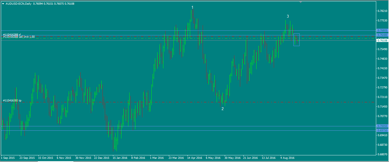The width and height of the screenshot is (389, 162).
Task: Select the text label '3' above August peak
Action: coord(288,17)
